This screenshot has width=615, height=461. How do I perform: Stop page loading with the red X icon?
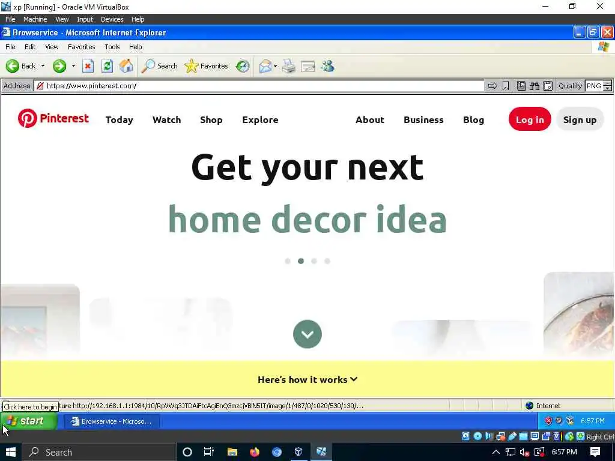tap(88, 66)
